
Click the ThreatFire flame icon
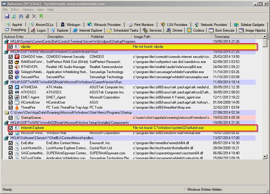[17, 107]
